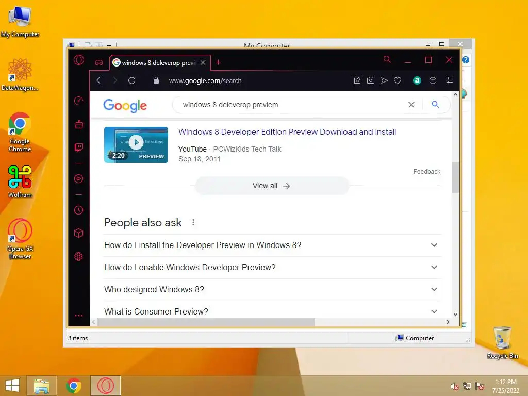Bookmark page with the heart icon
Viewport: 528px width, 396px height.
(398, 80)
